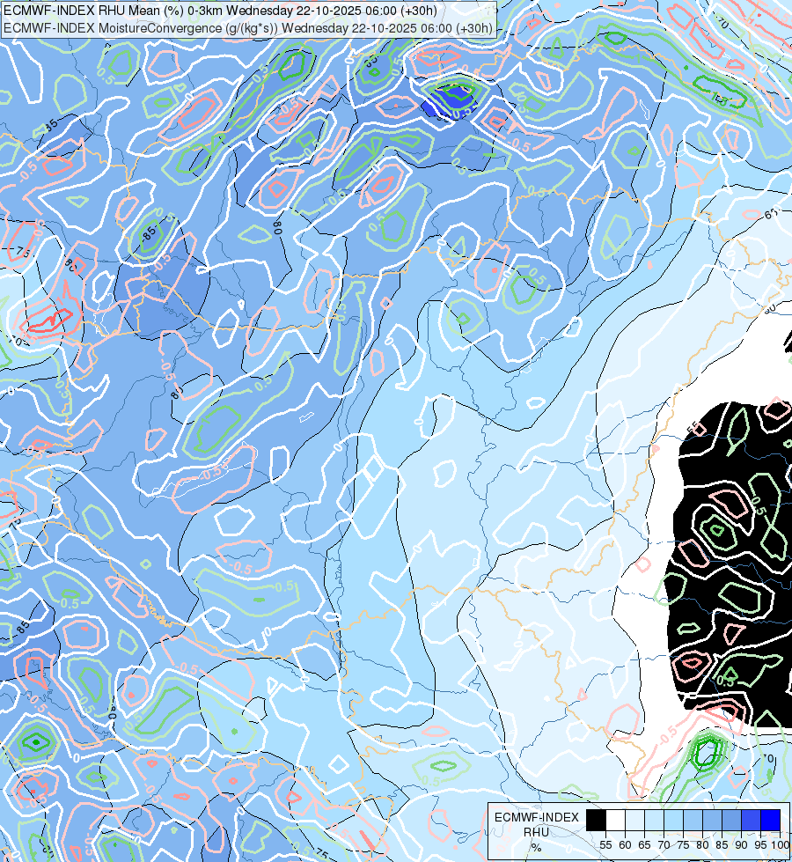
Task: Click the % unit label in the legend
Action: (536, 847)
